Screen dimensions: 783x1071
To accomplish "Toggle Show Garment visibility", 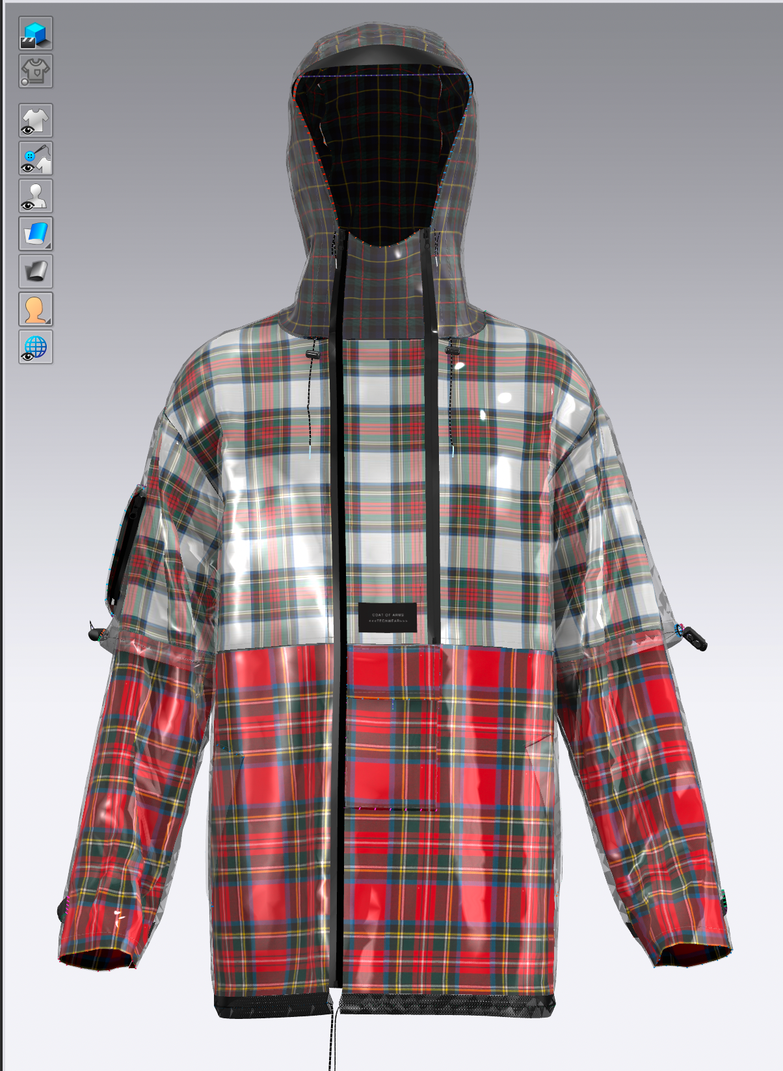I will click(36, 121).
